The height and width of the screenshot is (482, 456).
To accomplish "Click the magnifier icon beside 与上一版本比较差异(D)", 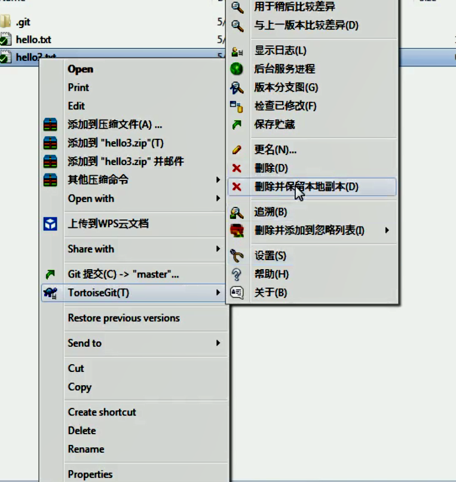I will (237, 26).
